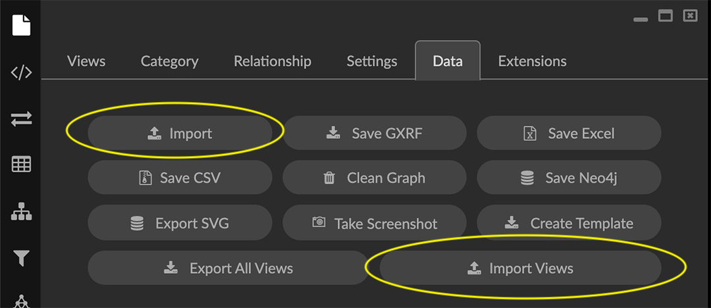Image resolution: width=711 pixels, height=308 pixels.
Task: Switch to the Views tab
Action: point(86,61)
